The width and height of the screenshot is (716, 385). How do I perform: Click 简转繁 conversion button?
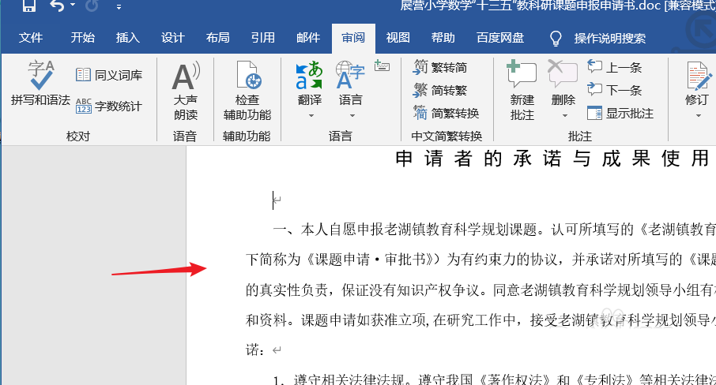[x=440, y=90]
